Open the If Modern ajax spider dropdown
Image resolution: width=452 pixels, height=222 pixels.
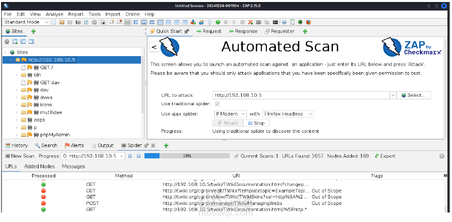click(230, 114)
